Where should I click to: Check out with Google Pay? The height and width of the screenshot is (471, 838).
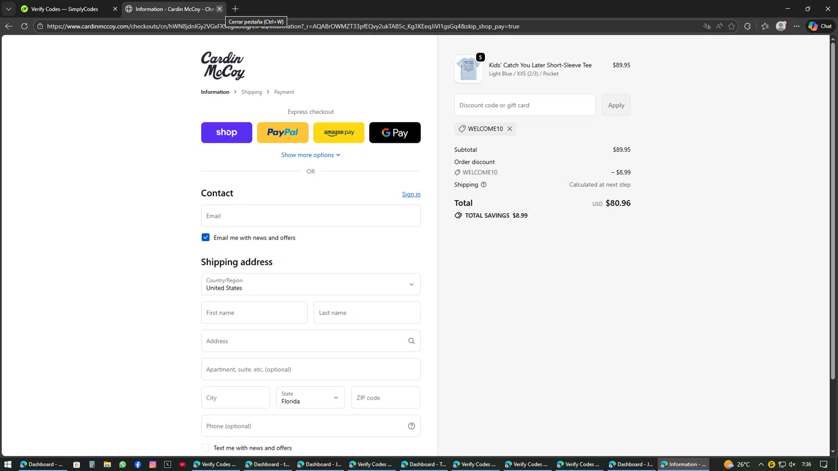tap(395, 133)
